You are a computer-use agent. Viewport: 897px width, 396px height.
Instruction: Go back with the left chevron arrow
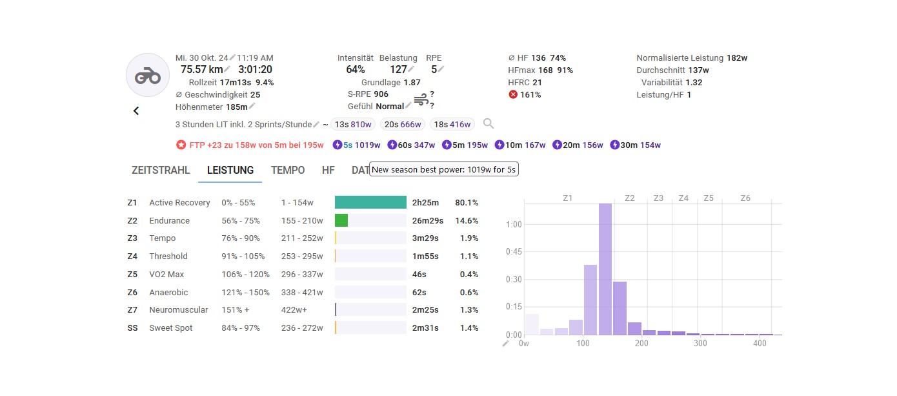click(136, 110)
